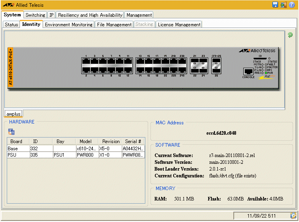Select SFP port 24 on the switch

pos(203,70)
